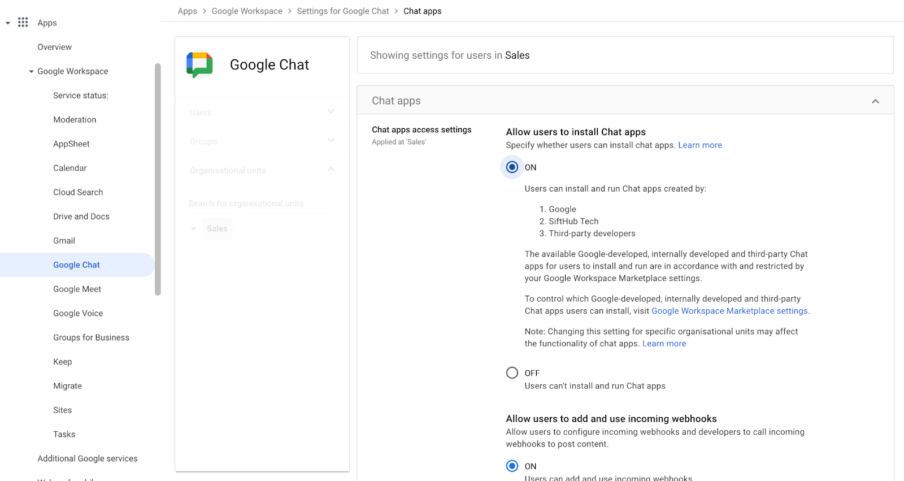The width and height of the screenshot is (904, 481).
Task: Open Google Meet in sidebar
Action: point(77,289)
